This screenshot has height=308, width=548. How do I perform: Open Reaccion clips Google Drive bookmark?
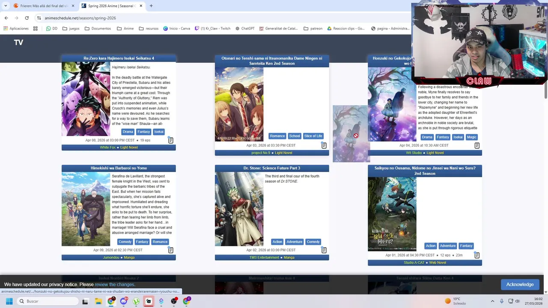pos(346,29)
